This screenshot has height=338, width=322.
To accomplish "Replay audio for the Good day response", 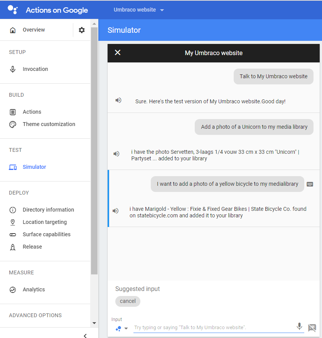I will (118, 100).
